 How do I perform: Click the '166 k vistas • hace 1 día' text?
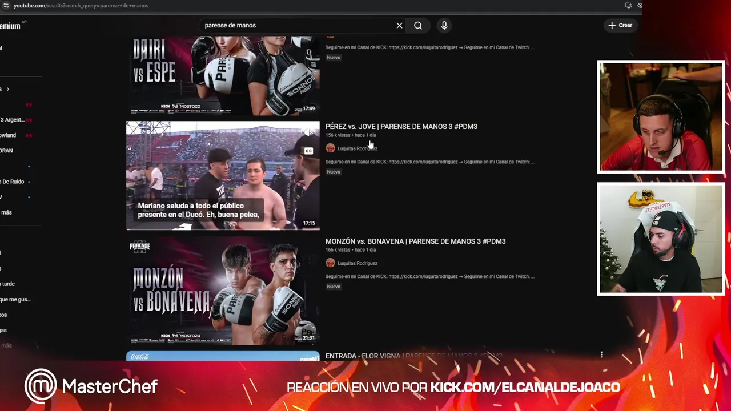pos(351,250)
